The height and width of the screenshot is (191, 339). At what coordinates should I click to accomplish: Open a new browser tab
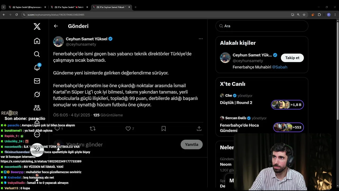pyautogui.click(x=136, y=7)
